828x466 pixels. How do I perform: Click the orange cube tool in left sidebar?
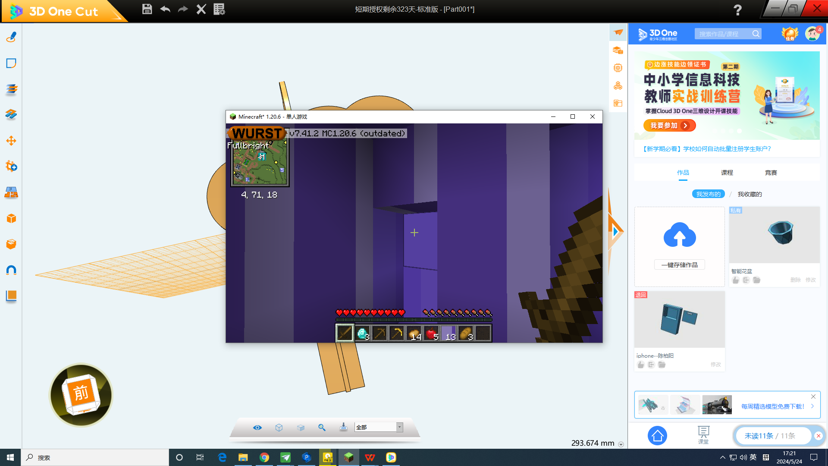pos(11,218)
